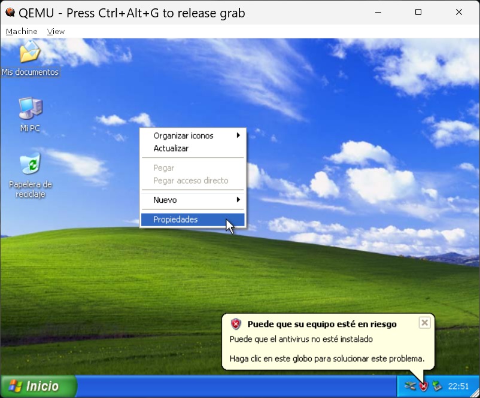The height and width of the screenshot is (398, 480).
Task: Maximize the QEMU window
Action: point(418,12)
